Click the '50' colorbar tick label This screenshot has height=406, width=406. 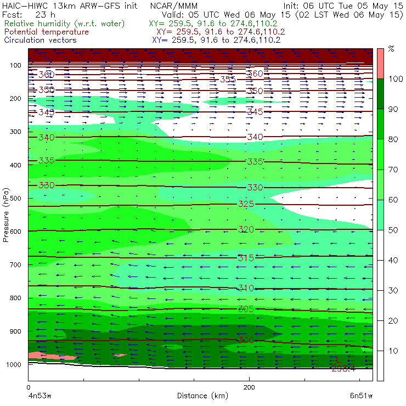393,230
